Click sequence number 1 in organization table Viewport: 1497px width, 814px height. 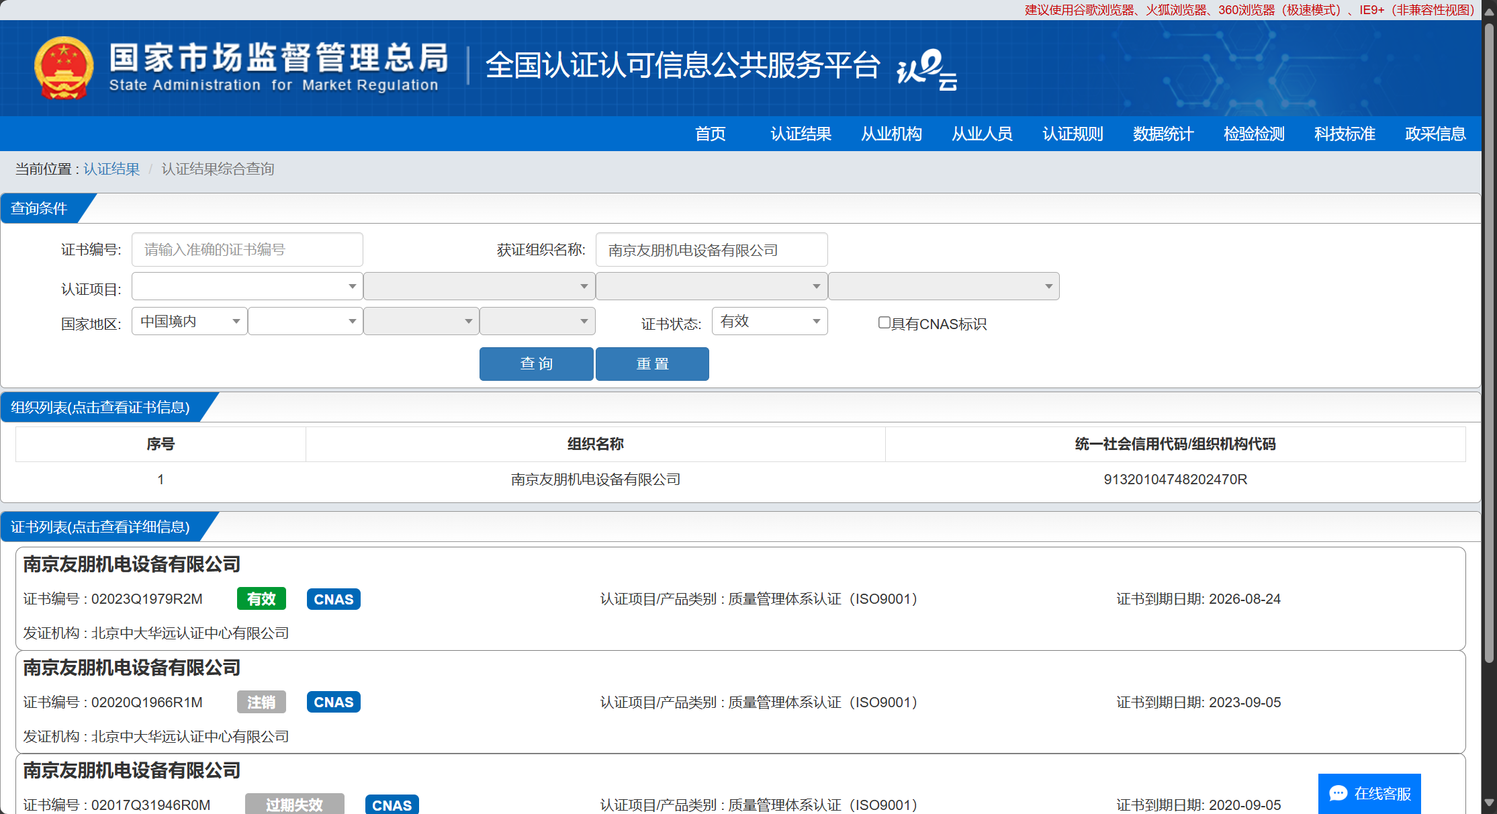[161, 480]
